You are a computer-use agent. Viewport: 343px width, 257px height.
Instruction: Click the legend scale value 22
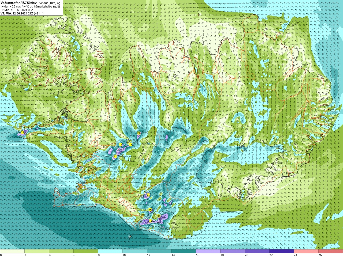pos(271,255)
